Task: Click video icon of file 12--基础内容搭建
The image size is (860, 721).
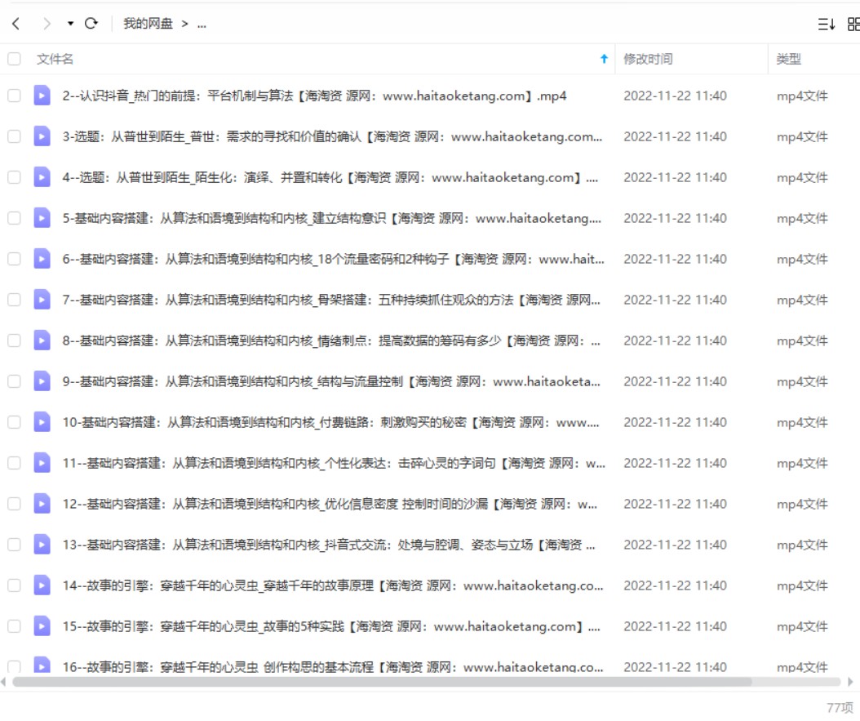Action: [x=42, y=504]
